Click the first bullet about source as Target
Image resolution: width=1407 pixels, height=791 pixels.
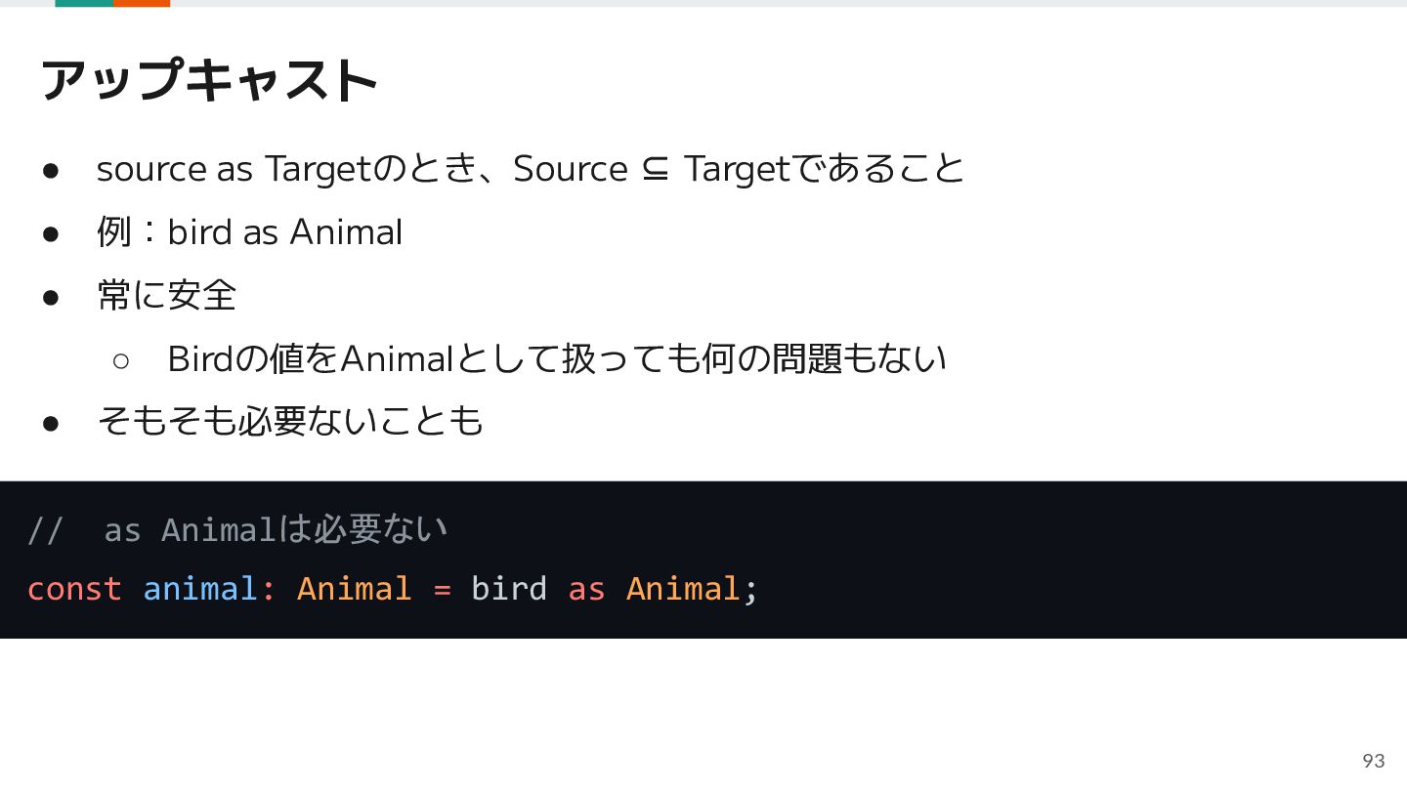531,169
